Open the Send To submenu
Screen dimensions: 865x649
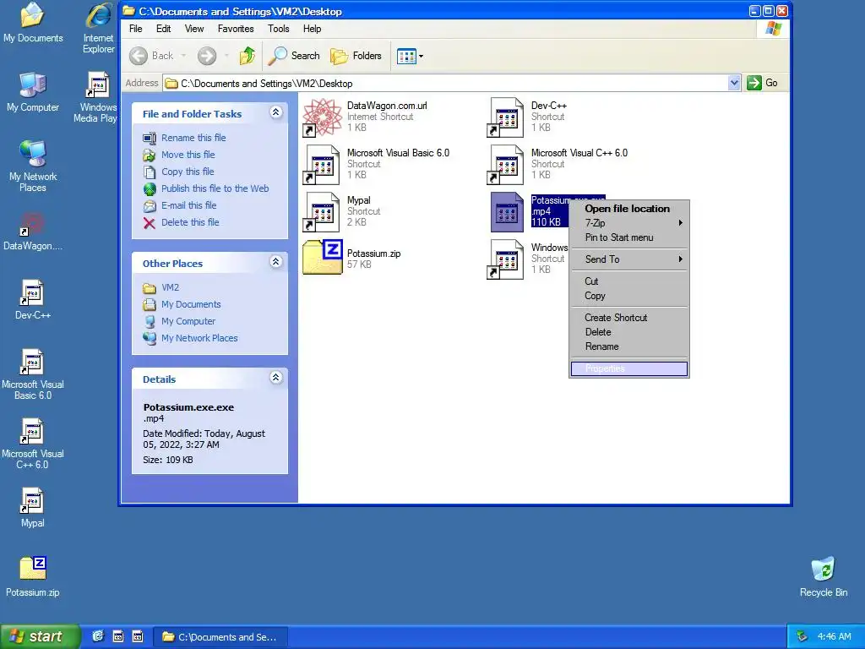628,259
